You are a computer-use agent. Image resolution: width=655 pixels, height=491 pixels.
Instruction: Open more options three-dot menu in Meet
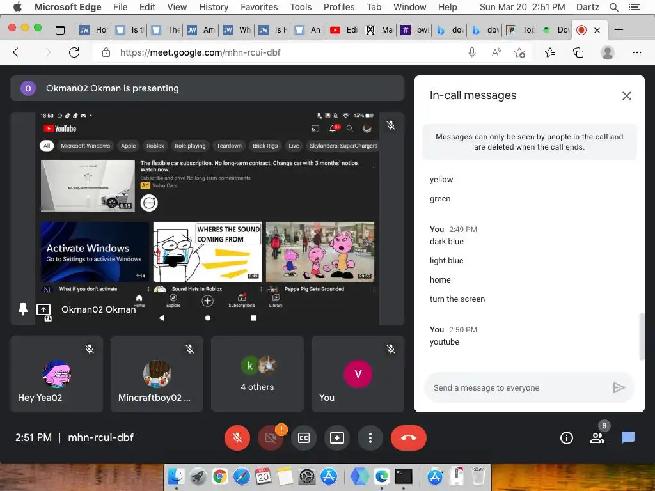click(x=370, y=437)
